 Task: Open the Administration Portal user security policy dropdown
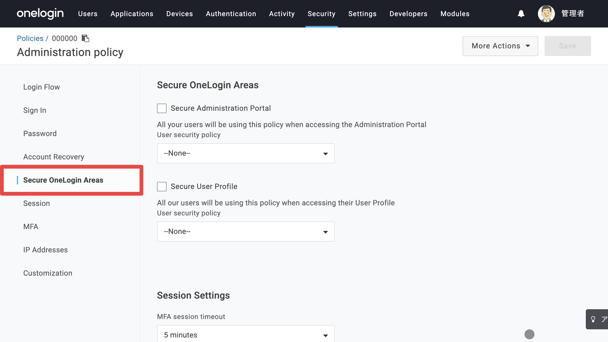[x=246, y=153]
